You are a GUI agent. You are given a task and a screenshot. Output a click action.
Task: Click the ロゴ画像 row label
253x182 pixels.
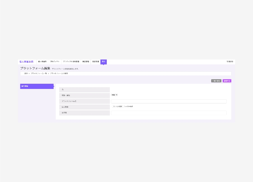84,107
